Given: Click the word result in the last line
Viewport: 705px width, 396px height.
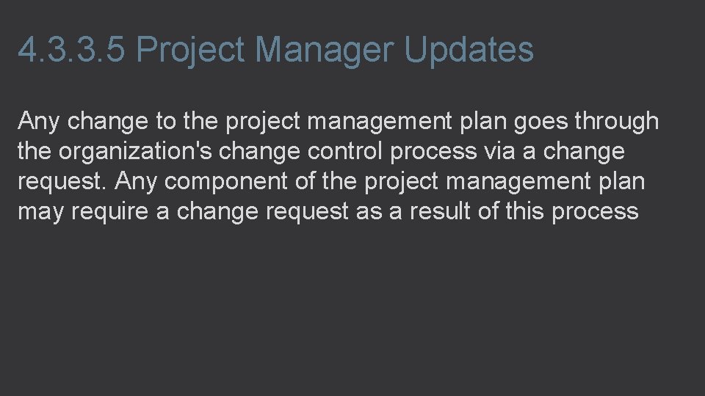Looking at the screenshot, I should click(x=440, y=210).
